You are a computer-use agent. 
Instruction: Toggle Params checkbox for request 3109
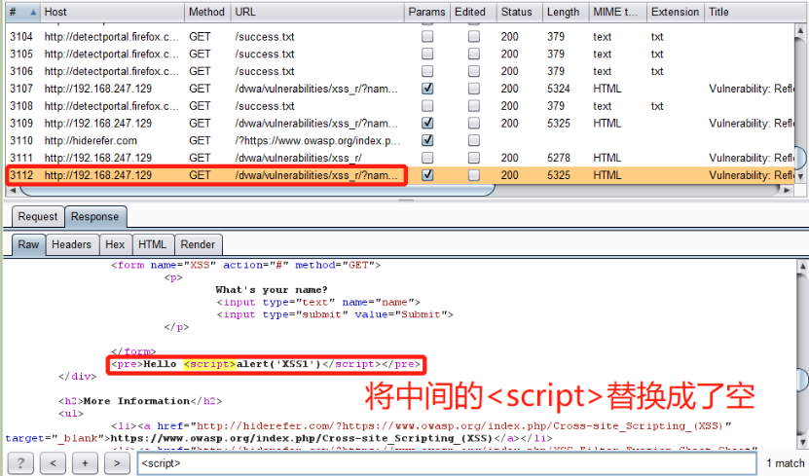tap(427, 123)
